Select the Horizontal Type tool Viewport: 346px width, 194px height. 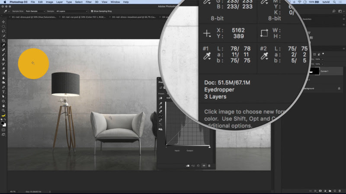pyautogui.click(x=3, y=92)
